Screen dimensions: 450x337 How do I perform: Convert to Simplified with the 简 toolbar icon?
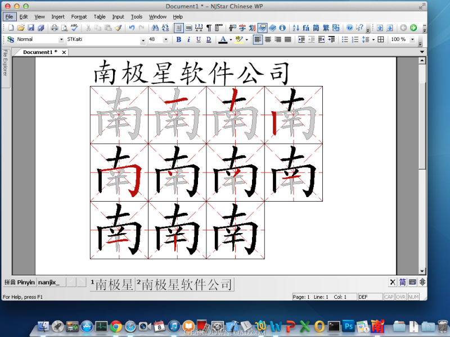pyautogui.click(x=316, y=28)
